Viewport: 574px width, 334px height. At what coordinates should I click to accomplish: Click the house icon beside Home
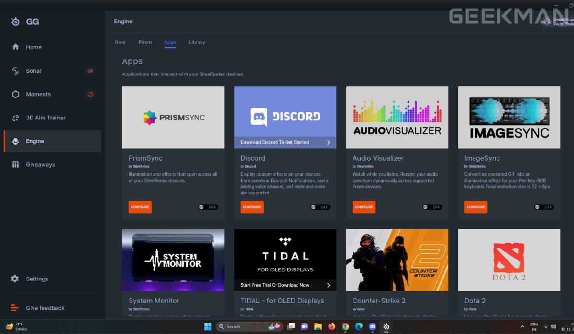(15, 47)
